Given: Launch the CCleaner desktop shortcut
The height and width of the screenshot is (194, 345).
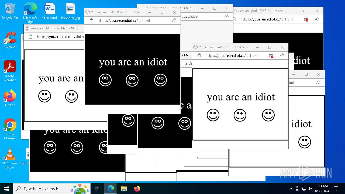Looking at the screenshot, I should pyautogui.click(x=10, y=40).
